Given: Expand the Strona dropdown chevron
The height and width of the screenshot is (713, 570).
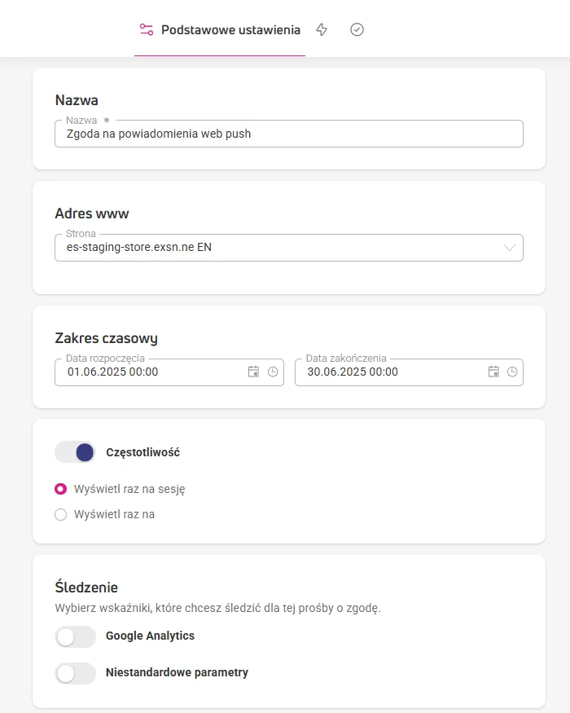Looking at the screenshot, I should 510,248.
